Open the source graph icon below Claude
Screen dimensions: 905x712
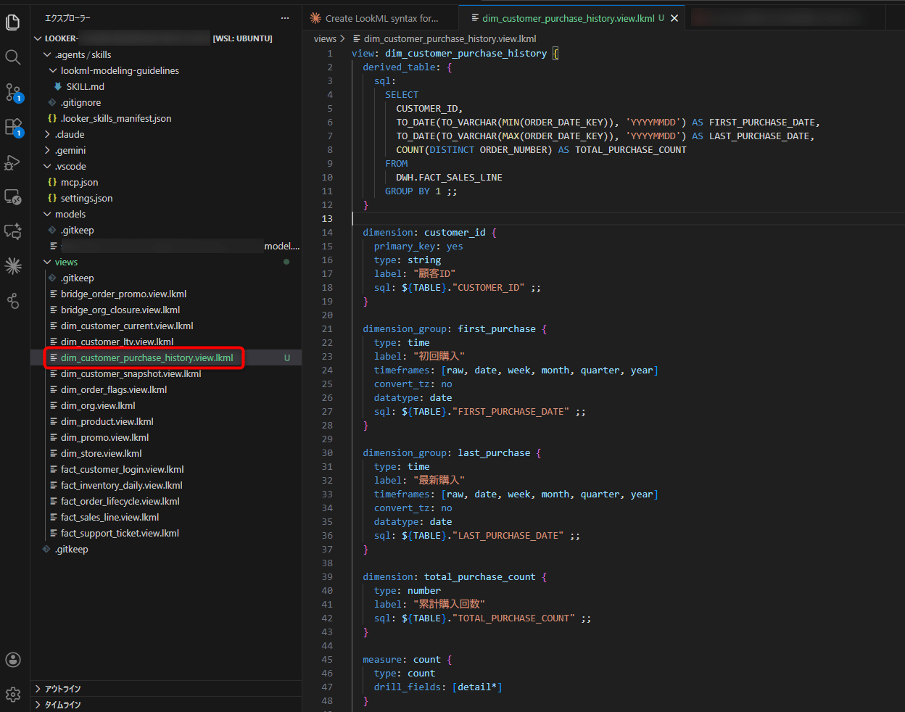click(13, 301)
